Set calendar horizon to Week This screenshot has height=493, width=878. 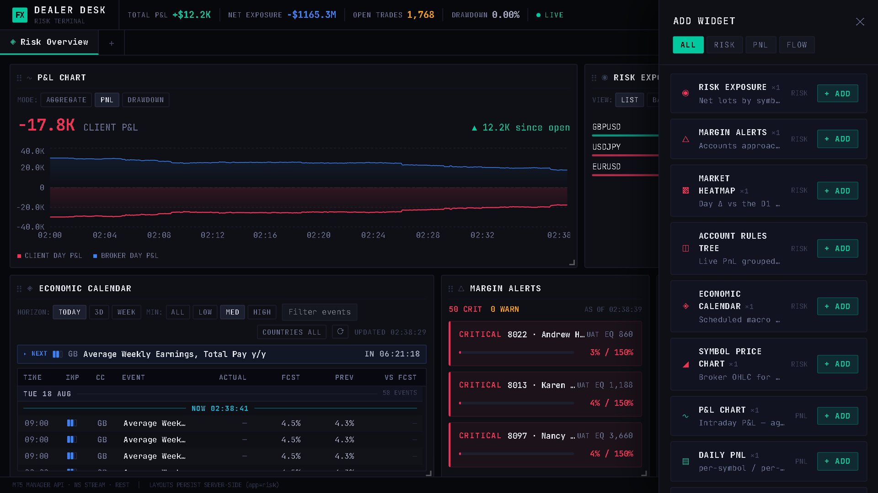coord(126,312)
